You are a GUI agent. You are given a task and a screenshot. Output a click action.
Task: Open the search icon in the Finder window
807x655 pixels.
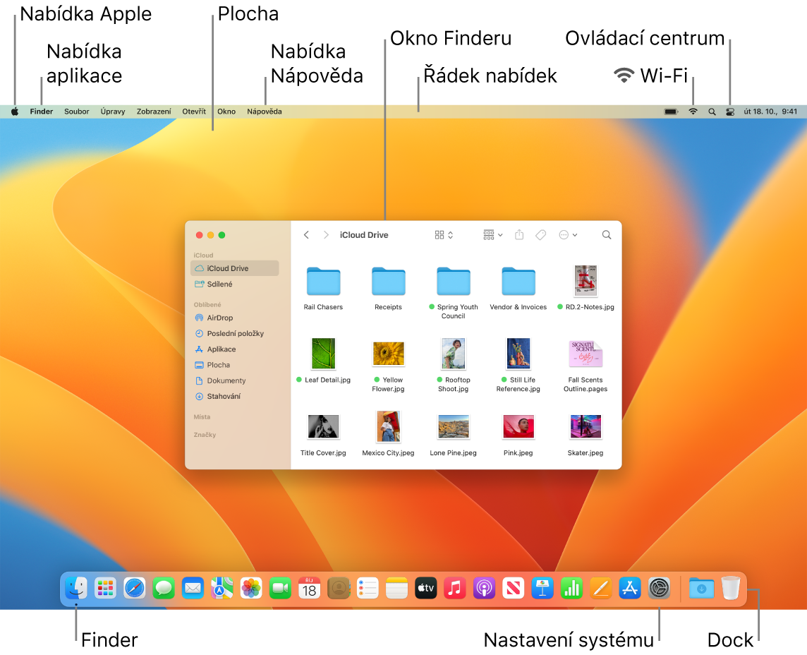[x=606, y=234]
